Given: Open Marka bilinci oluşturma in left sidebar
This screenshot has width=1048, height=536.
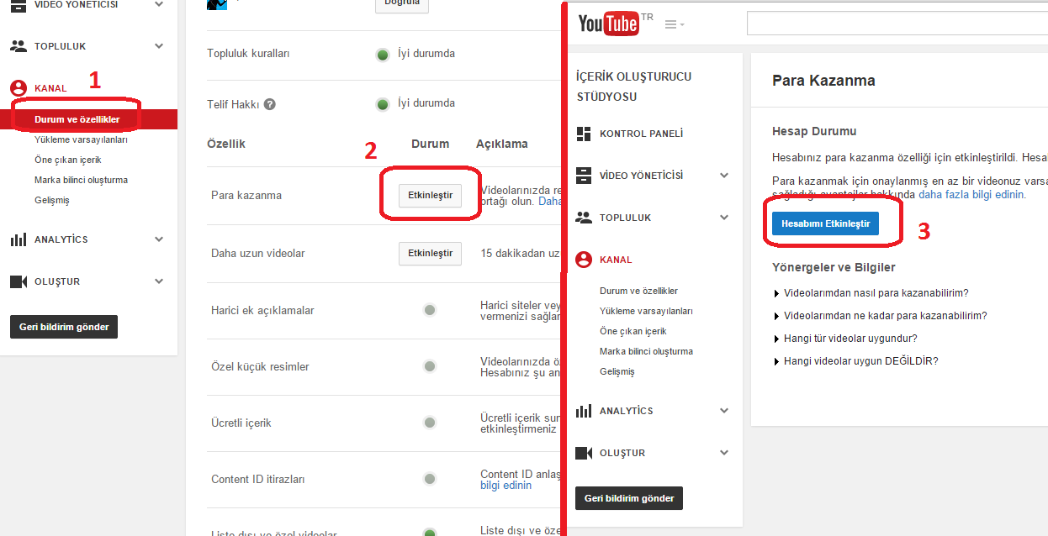Looking at the screenshot, I should point(81,180).
